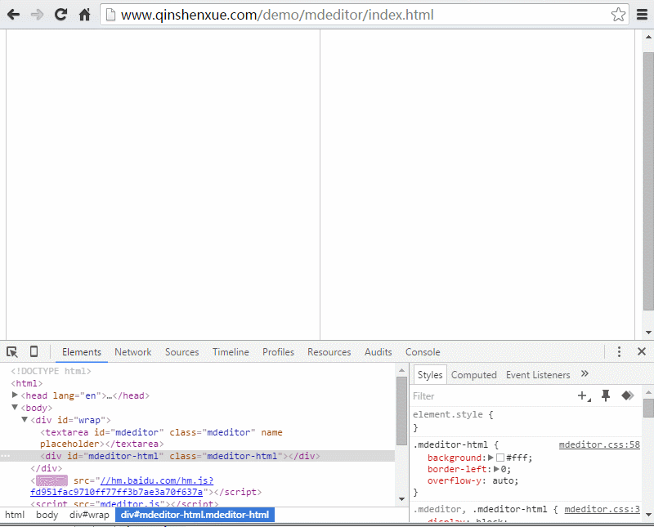
Task: Go back with the browser back arrow
Action: click(x=13, y=15)
